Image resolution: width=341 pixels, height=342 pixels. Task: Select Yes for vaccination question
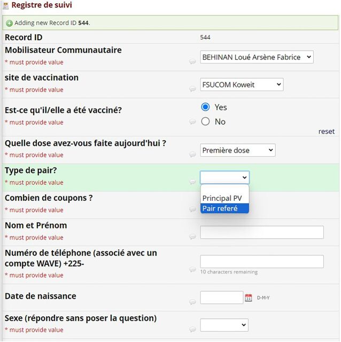[x=205, y=107]
